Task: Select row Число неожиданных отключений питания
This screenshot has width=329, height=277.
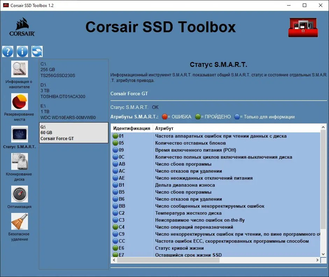Action: coord(216,178)
